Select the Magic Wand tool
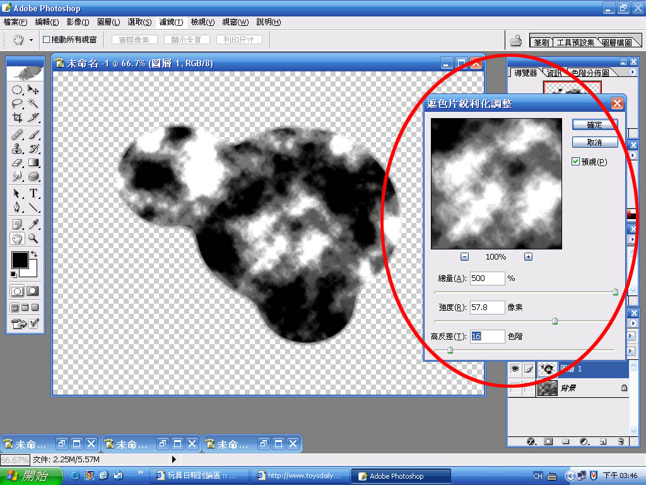Screen dimensions: 646x485 coord(33,104)
